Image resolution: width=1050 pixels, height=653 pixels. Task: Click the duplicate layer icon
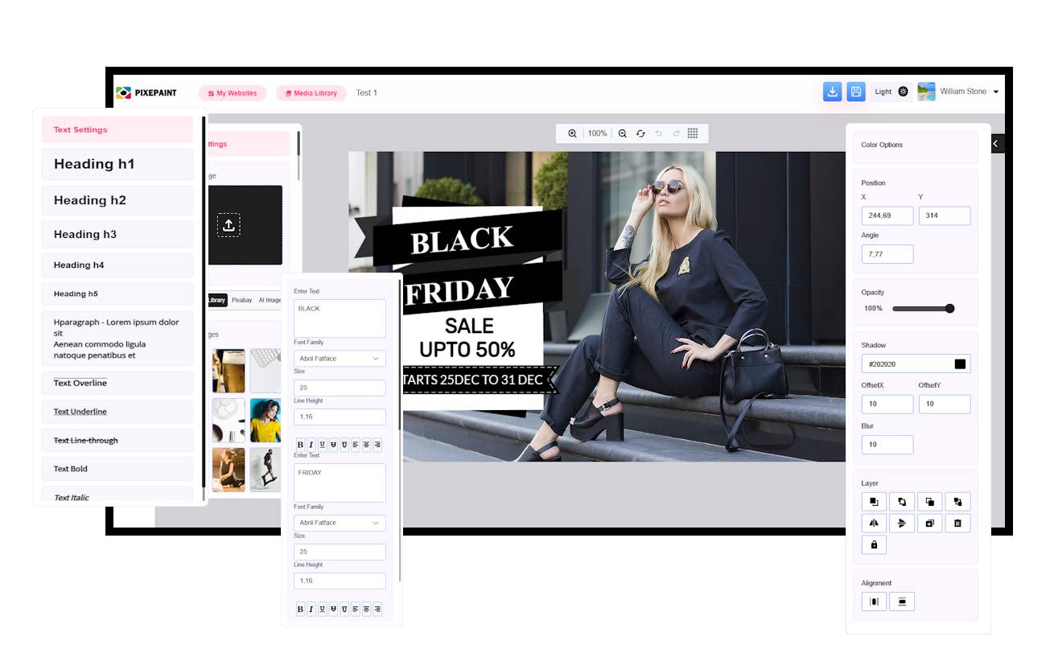tap(929, 523)
